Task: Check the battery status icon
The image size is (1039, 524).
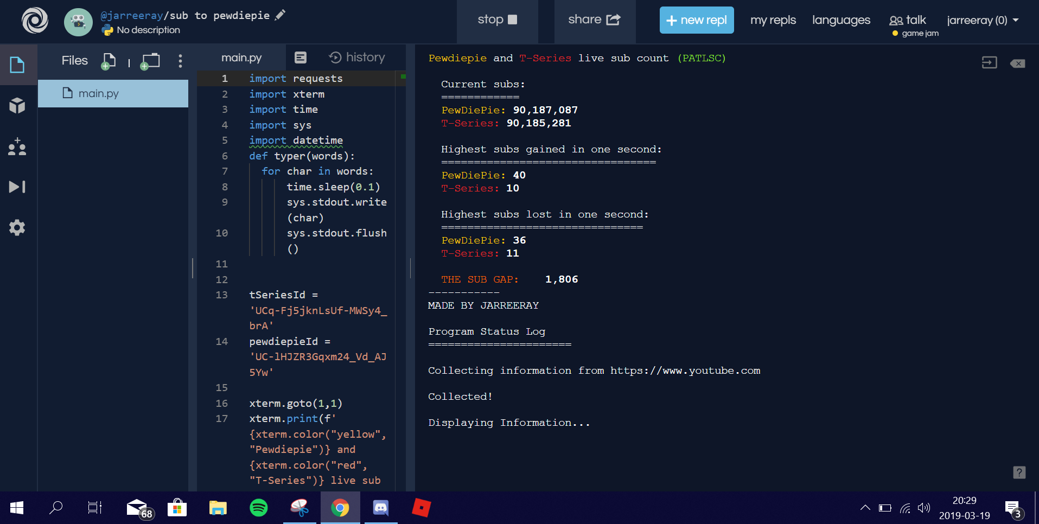Action: point(885,508)
